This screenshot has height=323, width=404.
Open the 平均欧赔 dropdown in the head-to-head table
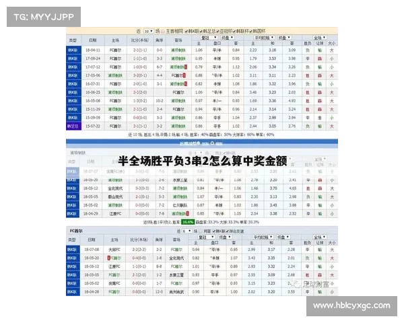(x=264, y=38)
